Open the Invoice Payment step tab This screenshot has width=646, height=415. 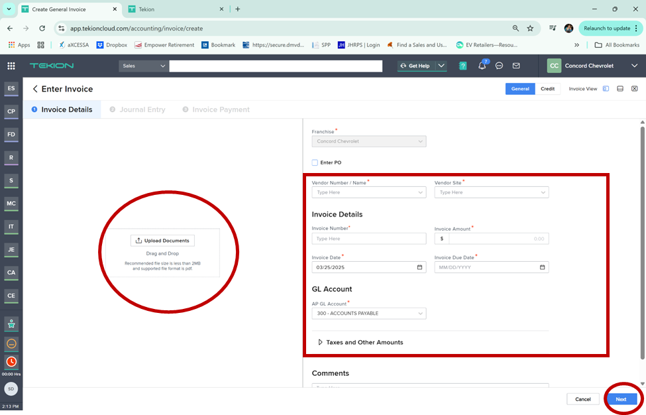pos(216,109)
